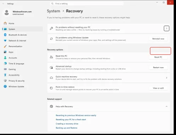
Task: Minimize the Settings window
Action: click(157, 2)
